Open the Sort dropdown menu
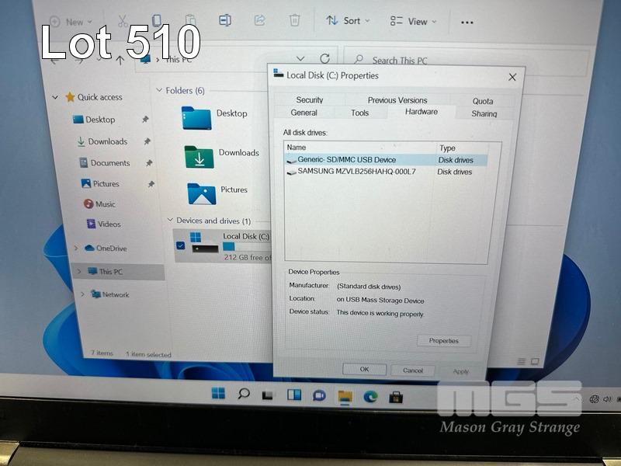Screen dimensions: 621x466 point(348,21)
